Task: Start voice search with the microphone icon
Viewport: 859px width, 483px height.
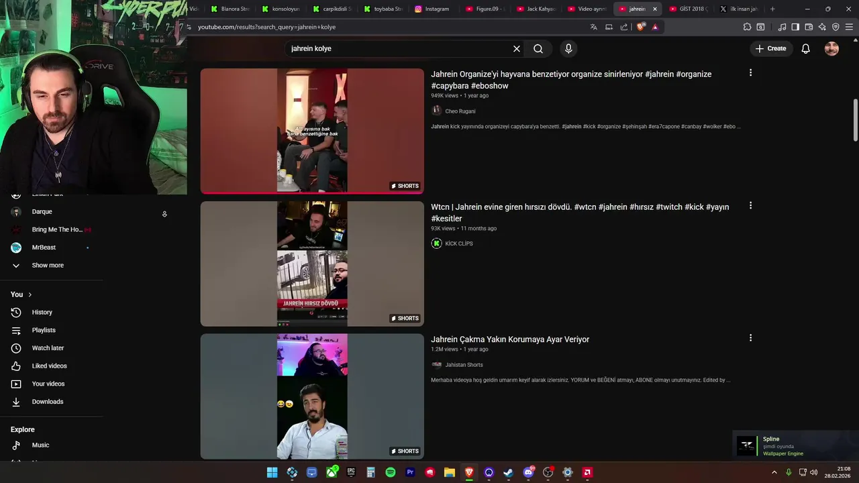Action: click(x=568, y=48)
